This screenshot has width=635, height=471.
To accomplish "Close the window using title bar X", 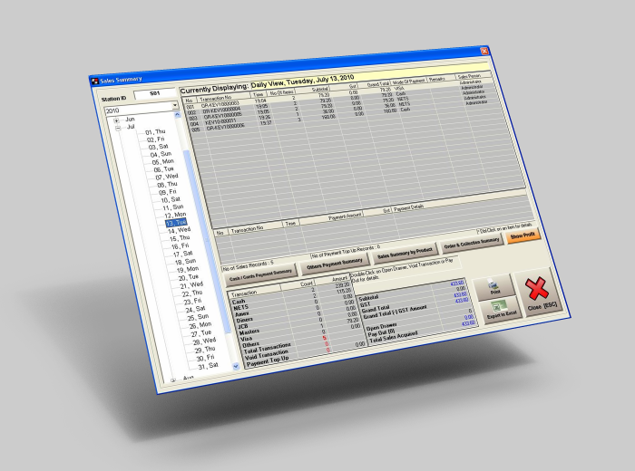I will coord(484,52).
